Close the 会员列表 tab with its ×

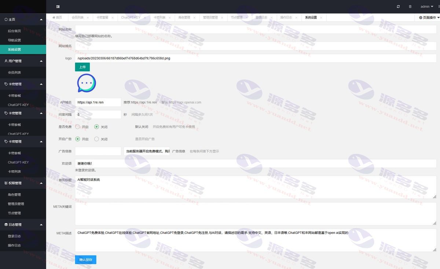click(x=88, y=18)
